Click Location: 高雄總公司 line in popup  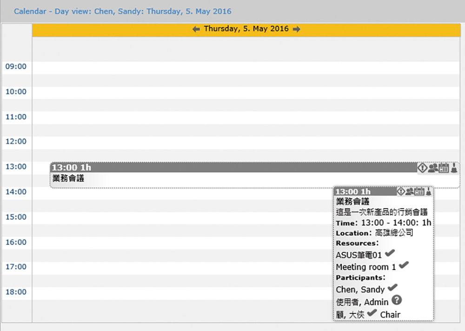click(x=374, y=233)
